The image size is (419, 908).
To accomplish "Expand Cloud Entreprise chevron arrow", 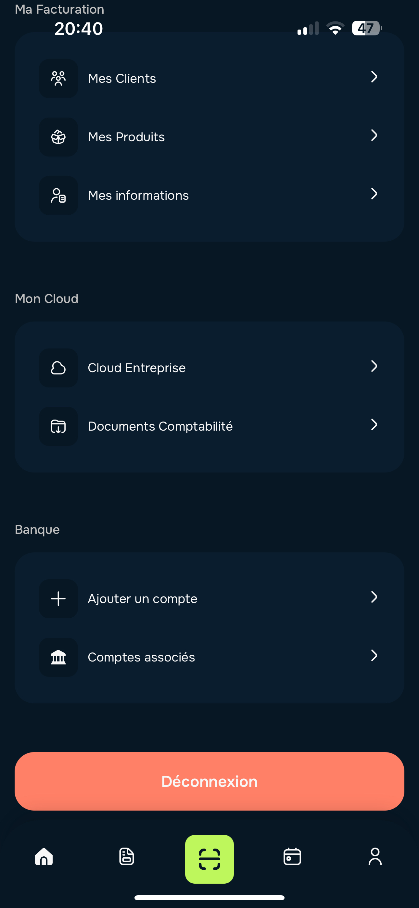I will pyautogui.click(x=374, y=366).
